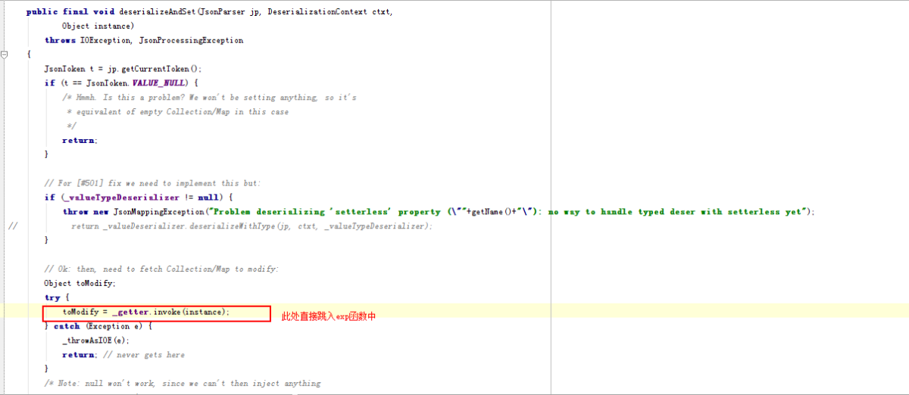Click the _throwAsIOE(e) call
The width and height of the screenshot is (909, 395).
point(96,341)
